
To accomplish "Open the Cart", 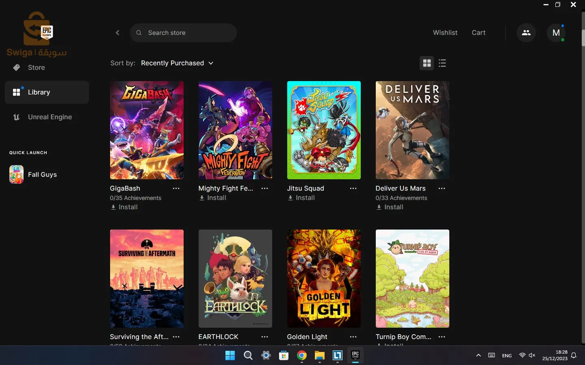I will [479, 33].
